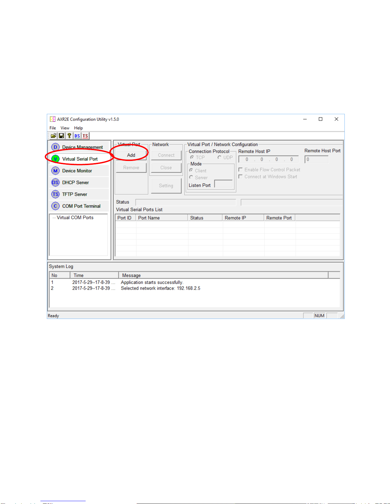
Task: Enable Flow Control Packet checkbox
Action: pyautogui.click(x=269, y=170)
